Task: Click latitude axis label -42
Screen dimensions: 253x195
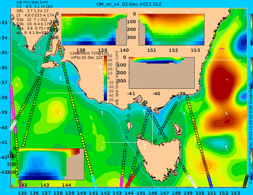Action: click(4, 157)
